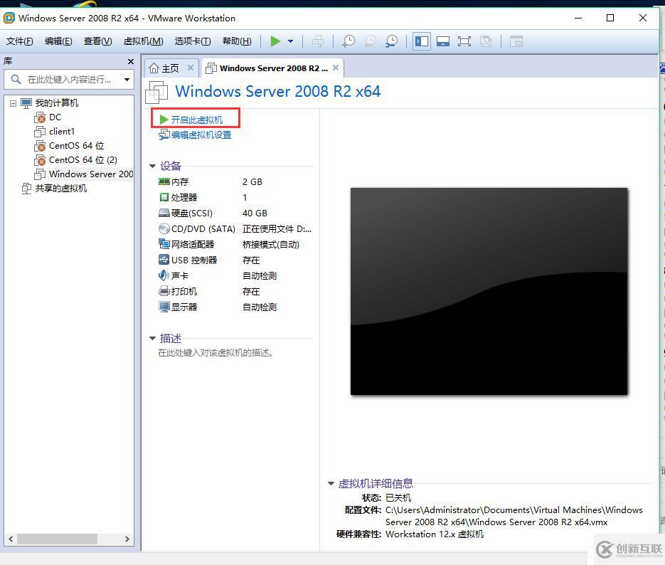Click the USB 控制器 device row
Image resolution: width=665 pixels, height=565 pixels.
(x=235, y=260)
